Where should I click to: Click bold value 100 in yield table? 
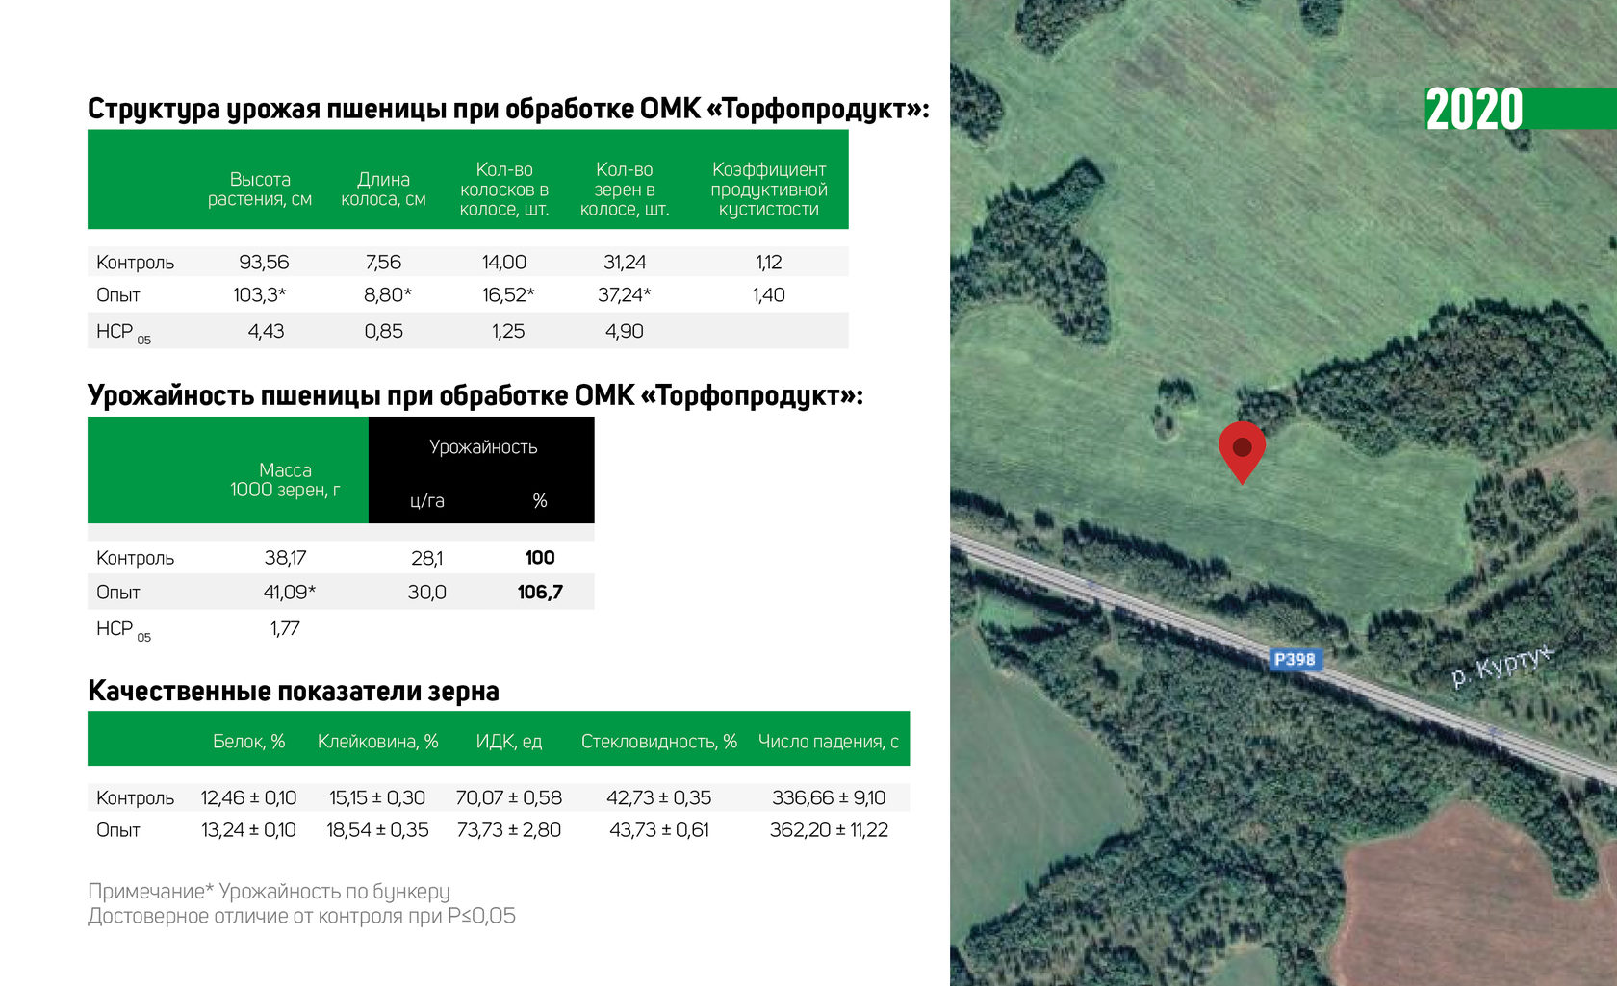tap(540, 557)
